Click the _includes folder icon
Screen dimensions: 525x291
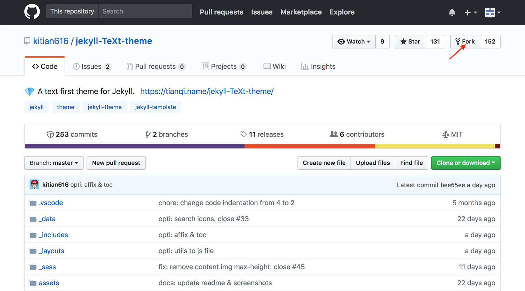(33, 235)
